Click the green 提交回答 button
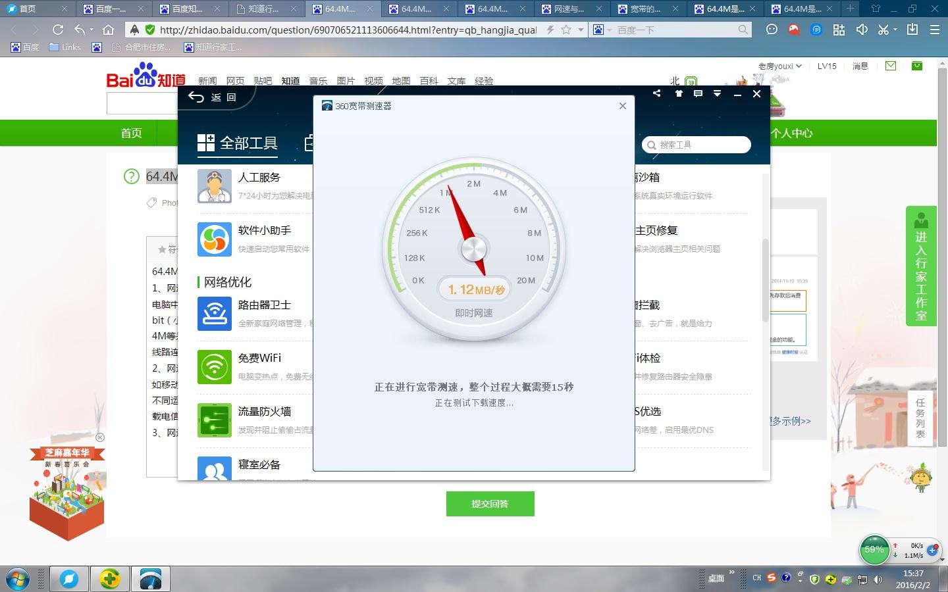 pyautogui.click(x=490, y=504)
